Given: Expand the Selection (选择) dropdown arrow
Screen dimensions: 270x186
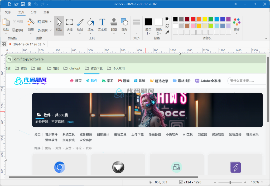Looking at the screenshot, I should click(70, 33).
